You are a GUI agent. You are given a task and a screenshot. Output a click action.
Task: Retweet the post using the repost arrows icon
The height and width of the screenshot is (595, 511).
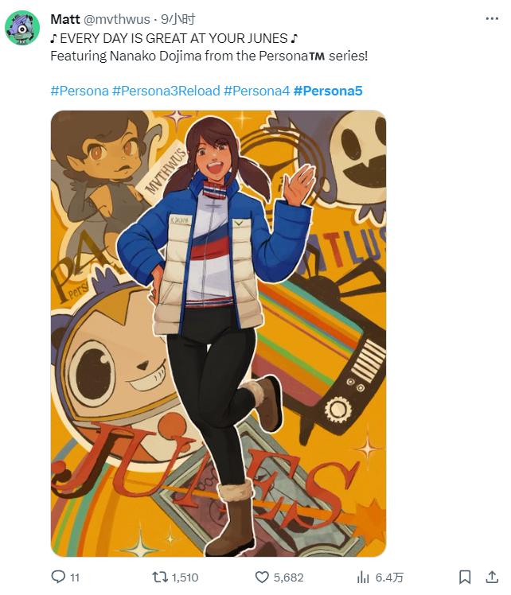[159, 577]
